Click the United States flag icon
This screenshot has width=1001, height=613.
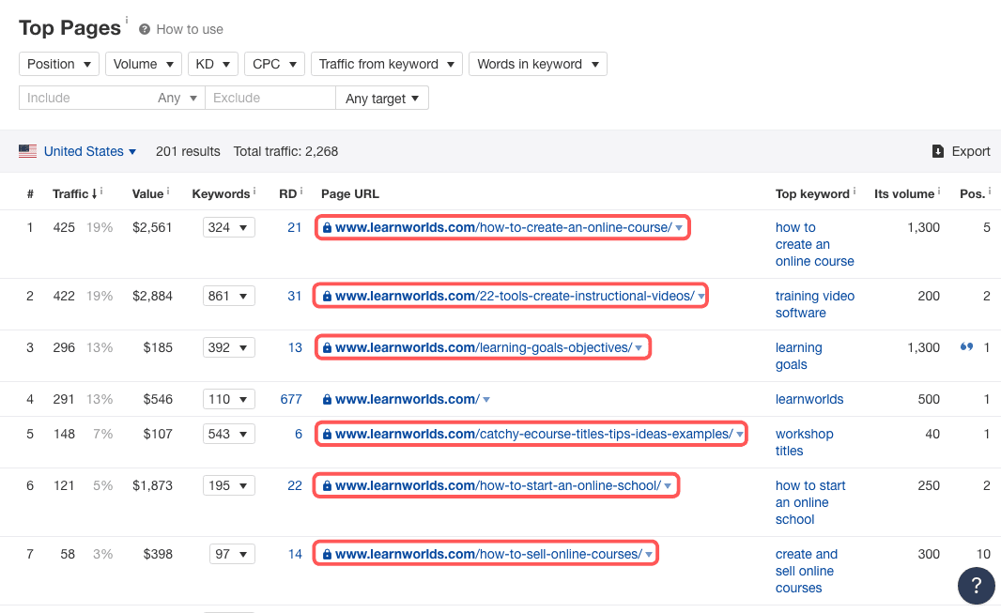point(27,150)
